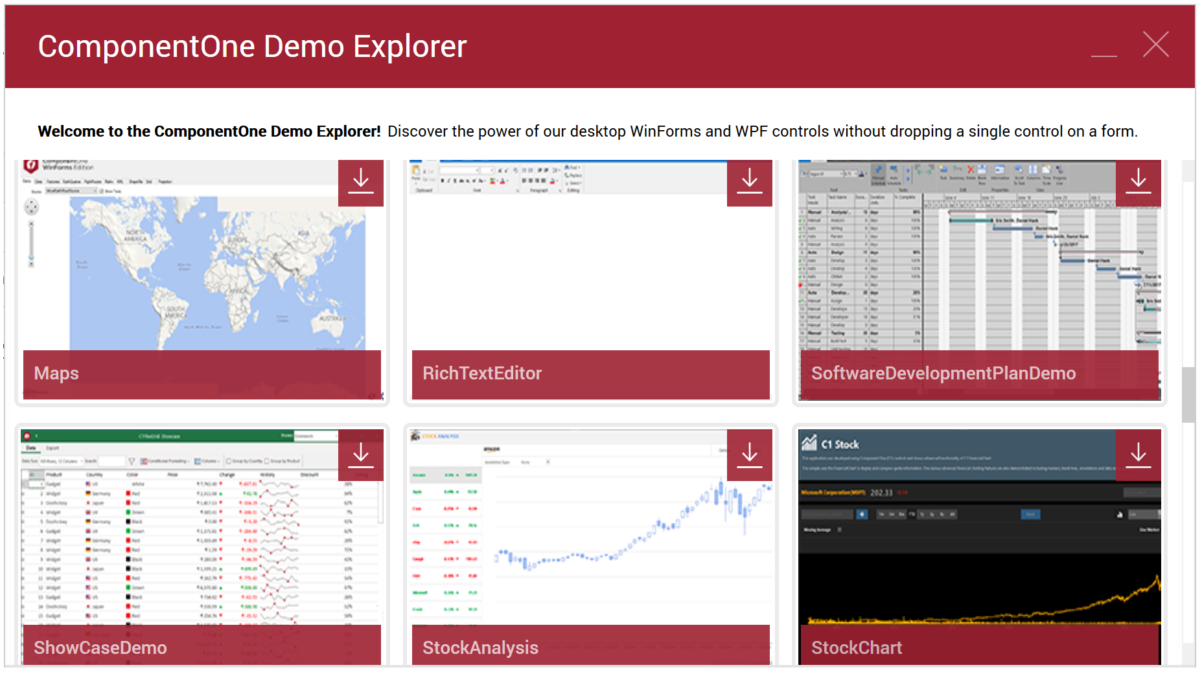This screenshot has width=1202, height=674.
Task: Download the StockChart demo
Action: [x=1138, y=455]
